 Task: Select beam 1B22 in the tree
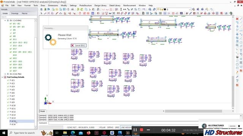click(x=15, y=58)
